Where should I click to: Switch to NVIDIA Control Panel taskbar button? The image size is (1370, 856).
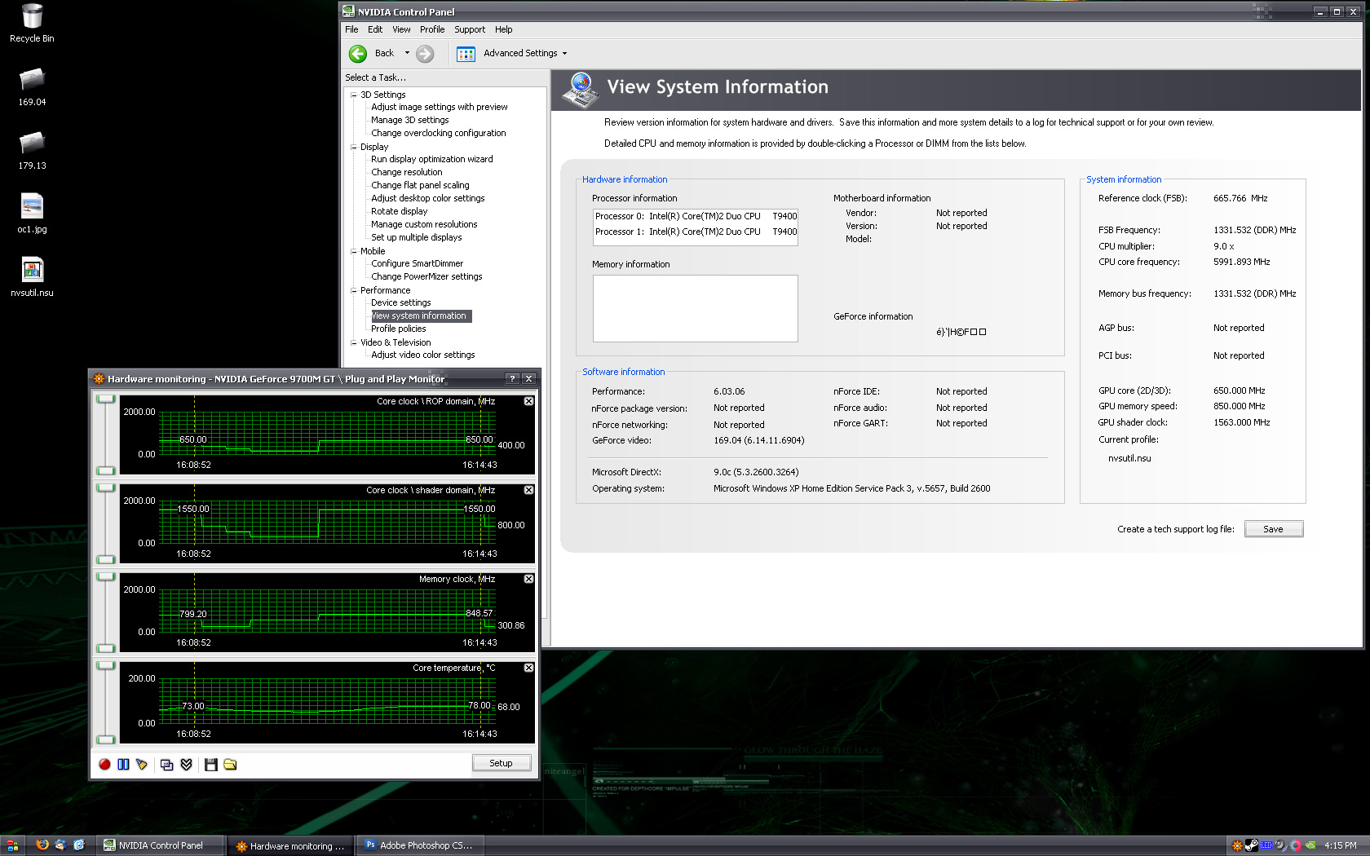[161, 845]
